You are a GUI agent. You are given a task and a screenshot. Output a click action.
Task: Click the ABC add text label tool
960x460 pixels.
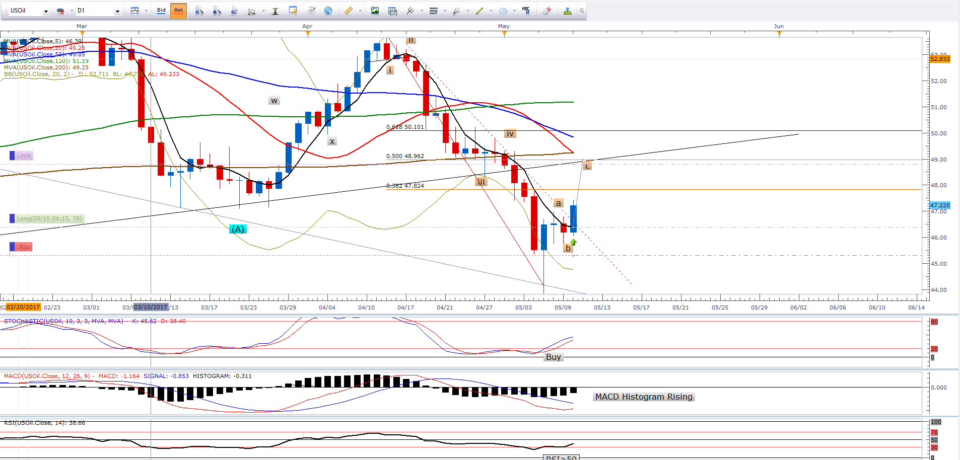coord(526,11)
